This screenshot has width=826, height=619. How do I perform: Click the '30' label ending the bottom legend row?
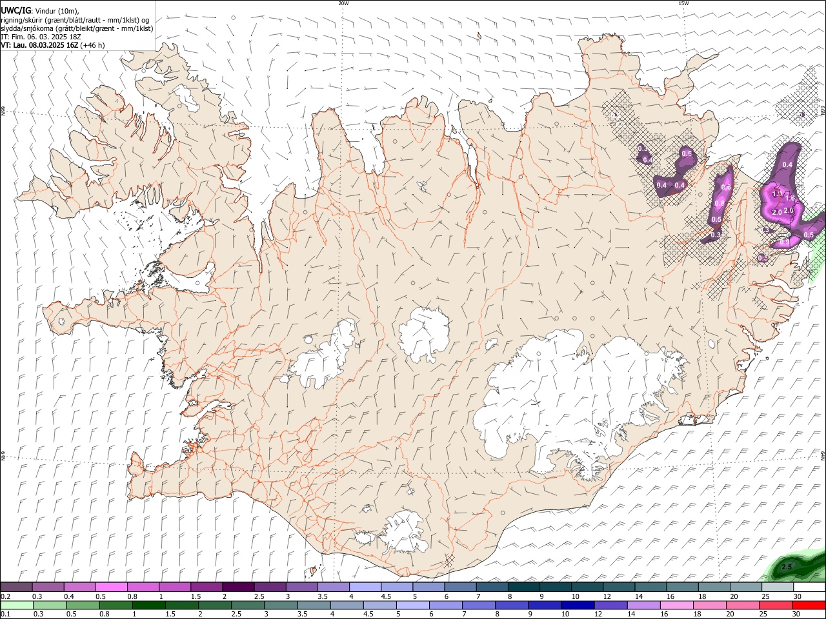coord(798,614)
